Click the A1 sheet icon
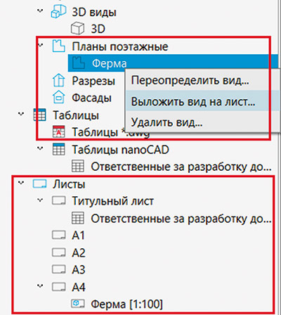Image resolution: width=281 pixels, height=315 pixels. coord(58,235)
